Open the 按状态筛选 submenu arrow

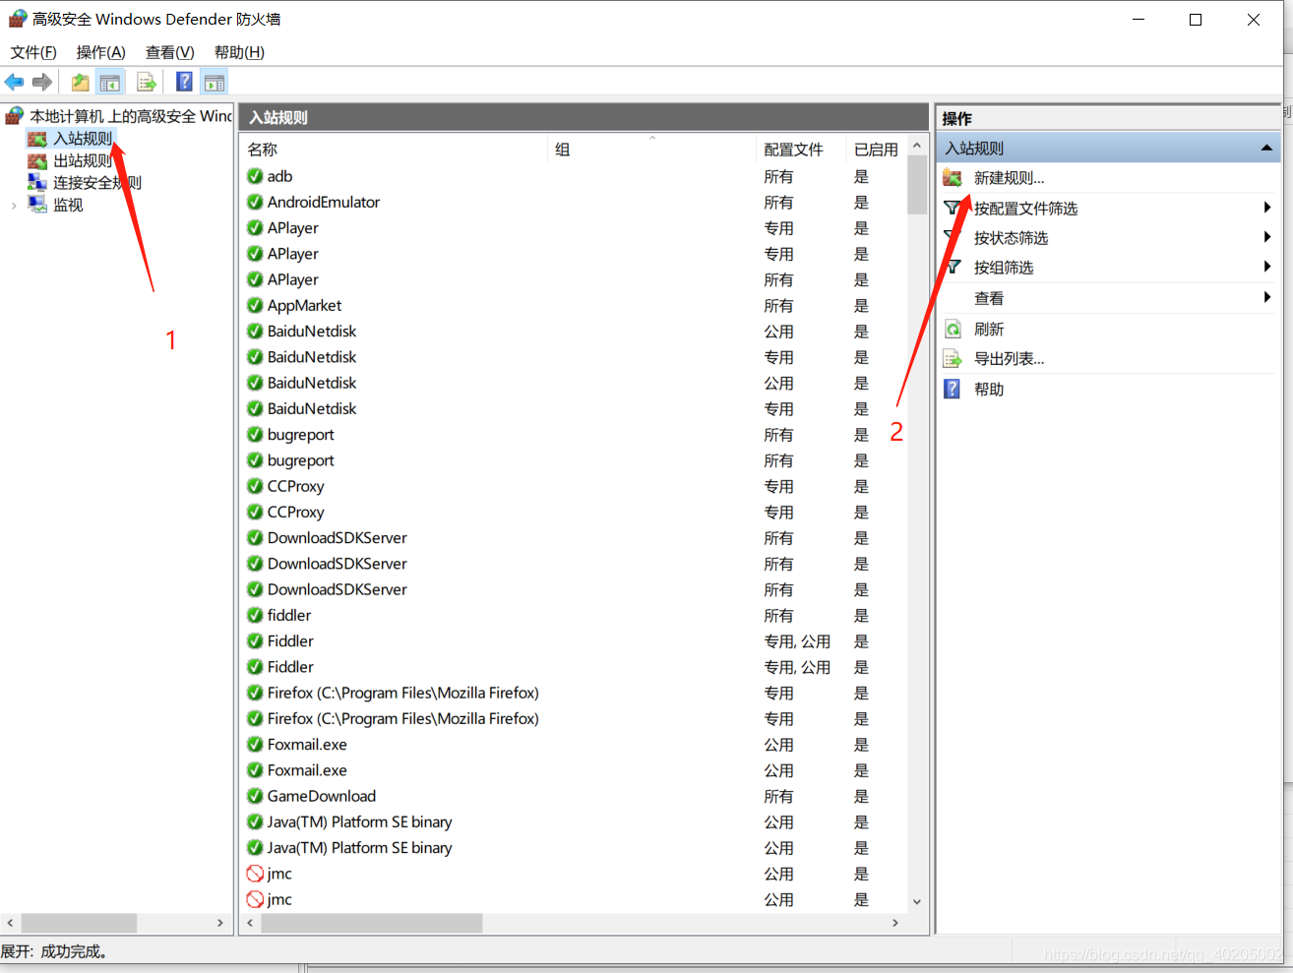(1267, 237)
